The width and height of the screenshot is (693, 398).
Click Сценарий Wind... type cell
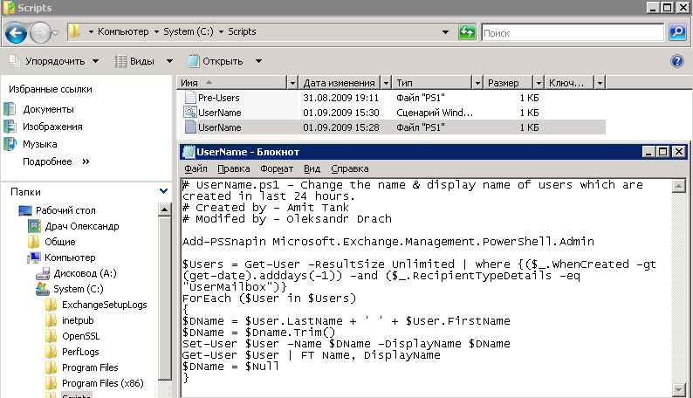tap(435, 113)
